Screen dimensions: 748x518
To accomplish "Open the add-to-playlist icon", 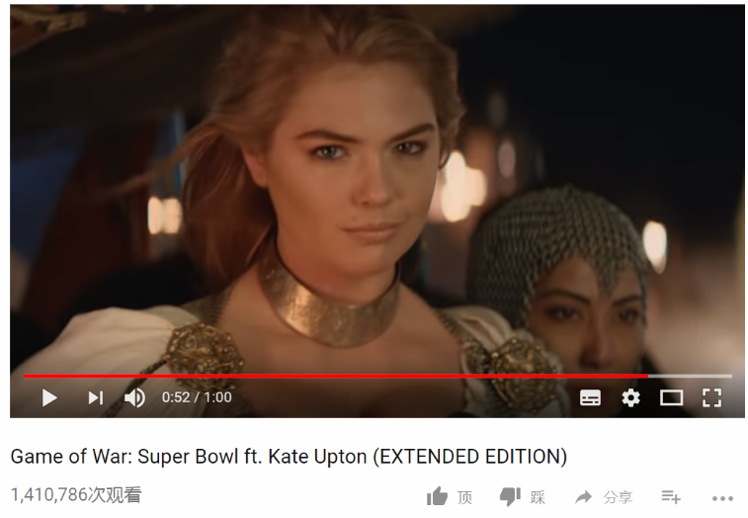I will click(671, 497).
